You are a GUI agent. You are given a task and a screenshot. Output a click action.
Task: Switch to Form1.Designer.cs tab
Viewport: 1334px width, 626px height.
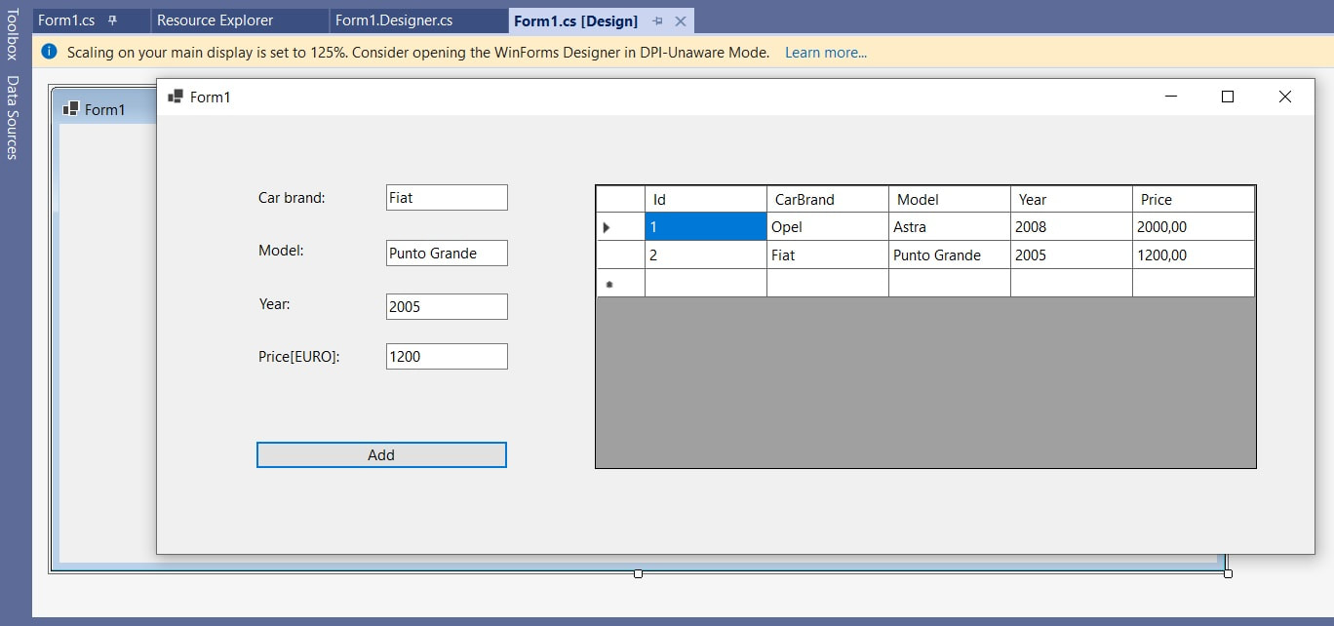click(394, 20)
